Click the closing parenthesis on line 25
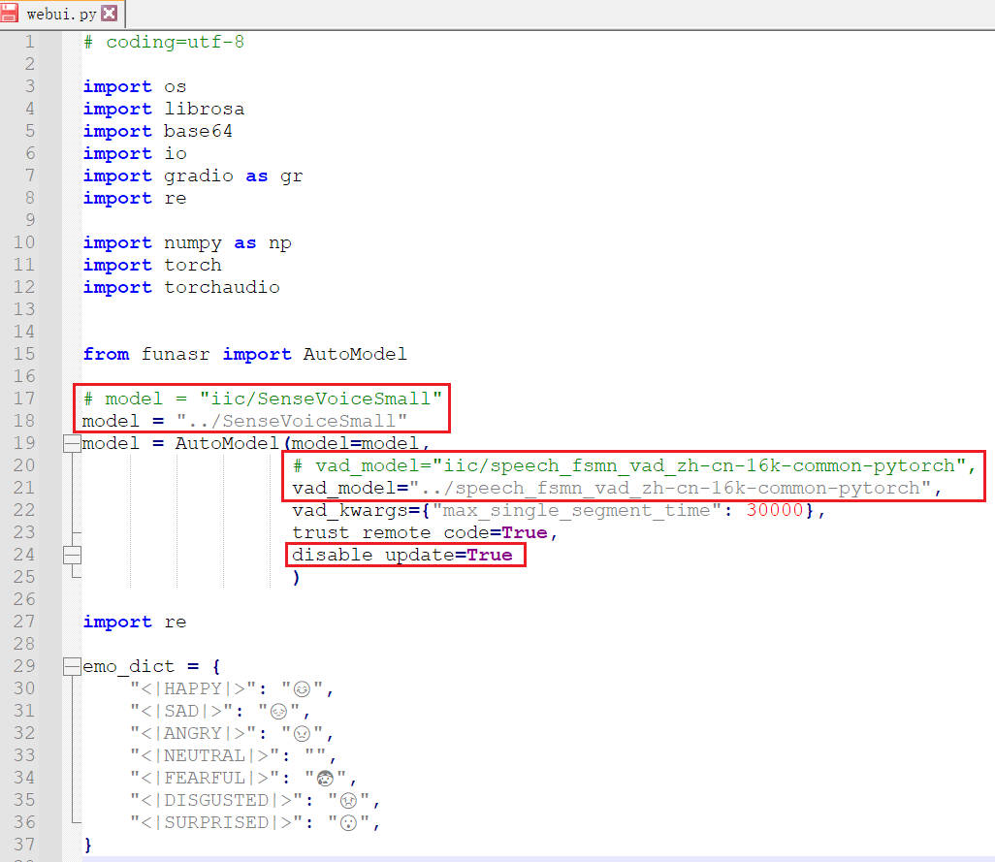Screen dimensions: 995x862 click(296, 578)
